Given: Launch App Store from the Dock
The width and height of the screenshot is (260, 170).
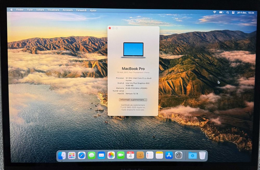Looking at the screenshot, I should pyautogui.click(x=169, y=155).
